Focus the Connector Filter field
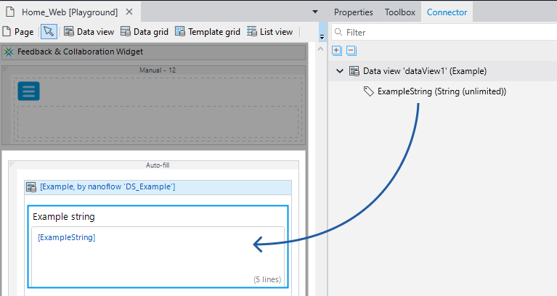This screenshot has height=296, width=557. [444, 33]
